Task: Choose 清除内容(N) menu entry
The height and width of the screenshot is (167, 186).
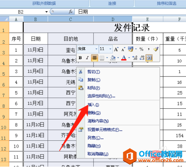Action: [98, 121]
